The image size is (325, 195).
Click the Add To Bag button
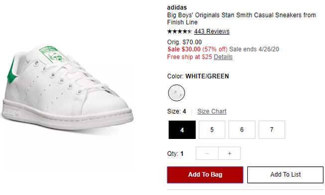205,175
